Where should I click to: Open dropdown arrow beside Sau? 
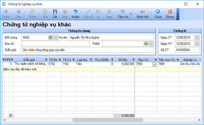pyautogui.click(x=24, y=14)
